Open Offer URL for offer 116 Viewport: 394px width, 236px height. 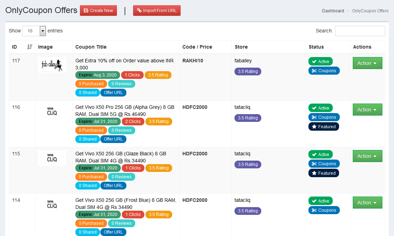(x=113, y=139)
